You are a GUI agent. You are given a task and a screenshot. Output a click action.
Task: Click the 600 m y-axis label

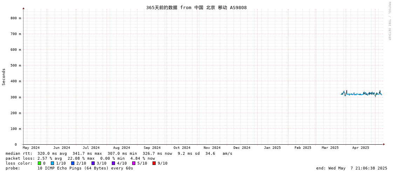click(16, 50)
